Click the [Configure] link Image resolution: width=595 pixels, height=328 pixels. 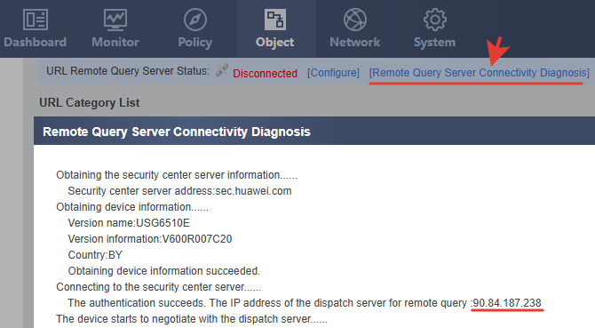[333, 73]
